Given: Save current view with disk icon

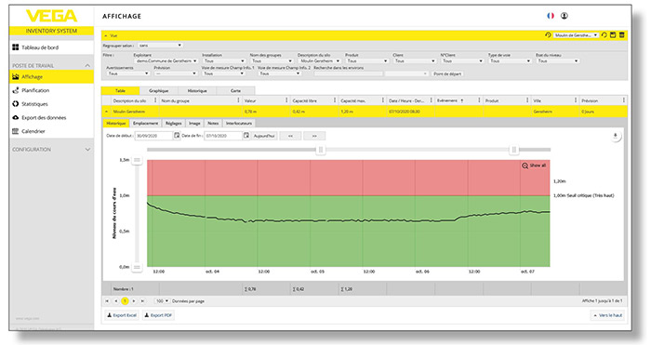Looking at the screenshot, I should [x=613, y=35].
